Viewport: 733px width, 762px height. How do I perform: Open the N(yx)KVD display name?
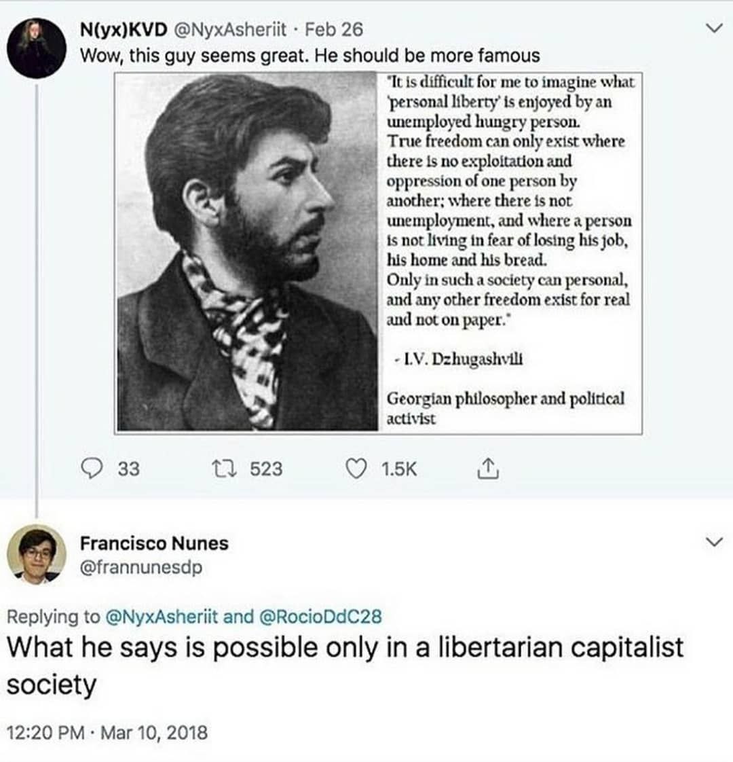click(124, 30)
